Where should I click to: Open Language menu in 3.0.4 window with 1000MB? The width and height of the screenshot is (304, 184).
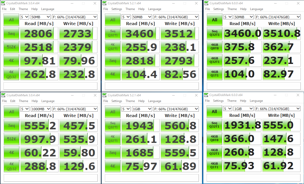click(x=48, y=101)
